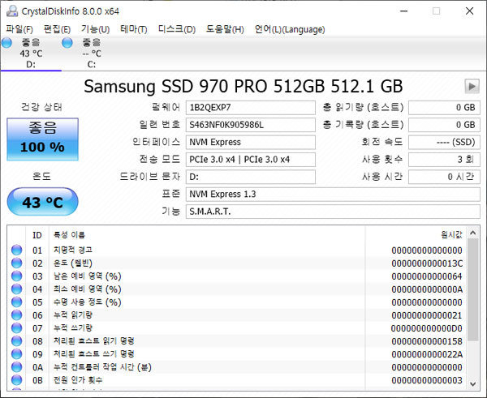Open the 도움말(H) menu

pos(225,29)
